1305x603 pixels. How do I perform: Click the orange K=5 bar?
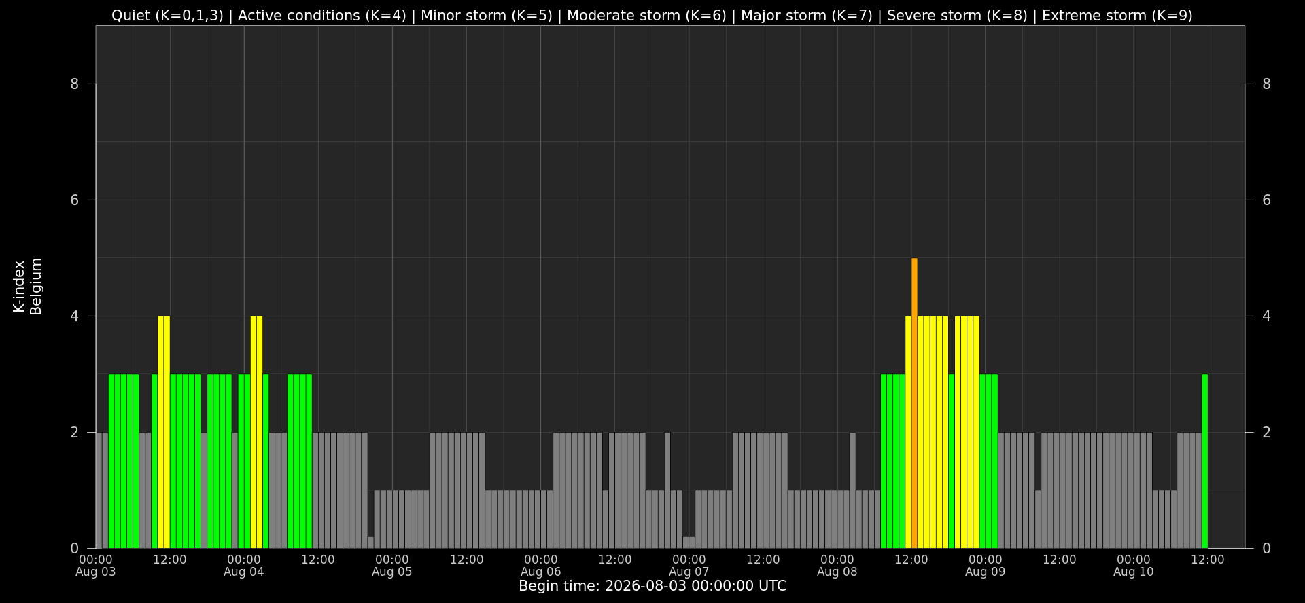point(914,403)
